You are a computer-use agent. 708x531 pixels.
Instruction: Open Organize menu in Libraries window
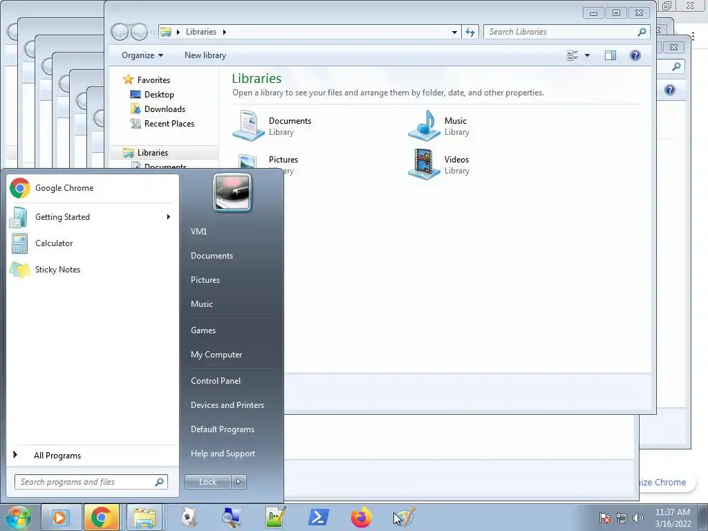click(x=142, y=55)
